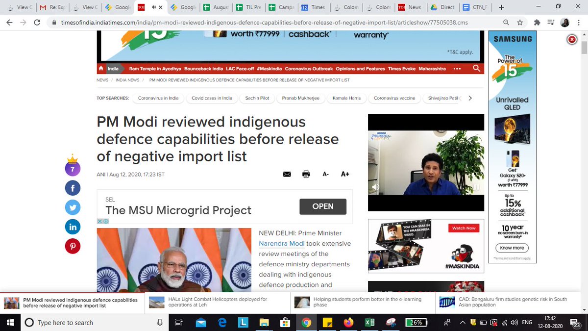Select 'Coronavirus in India' top search chip
This screenshot has width=588, height=331.
[x=158, y=98]
